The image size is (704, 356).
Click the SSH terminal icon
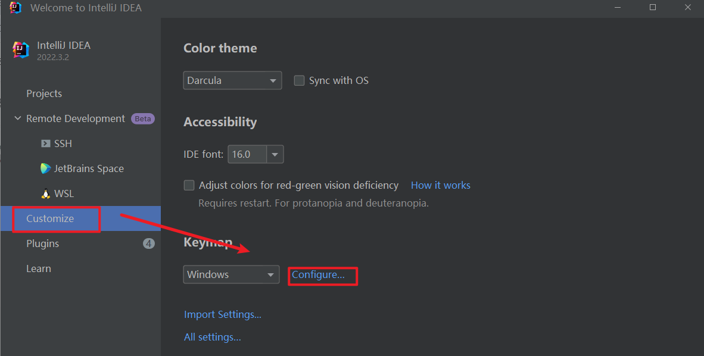click(45, 143)
